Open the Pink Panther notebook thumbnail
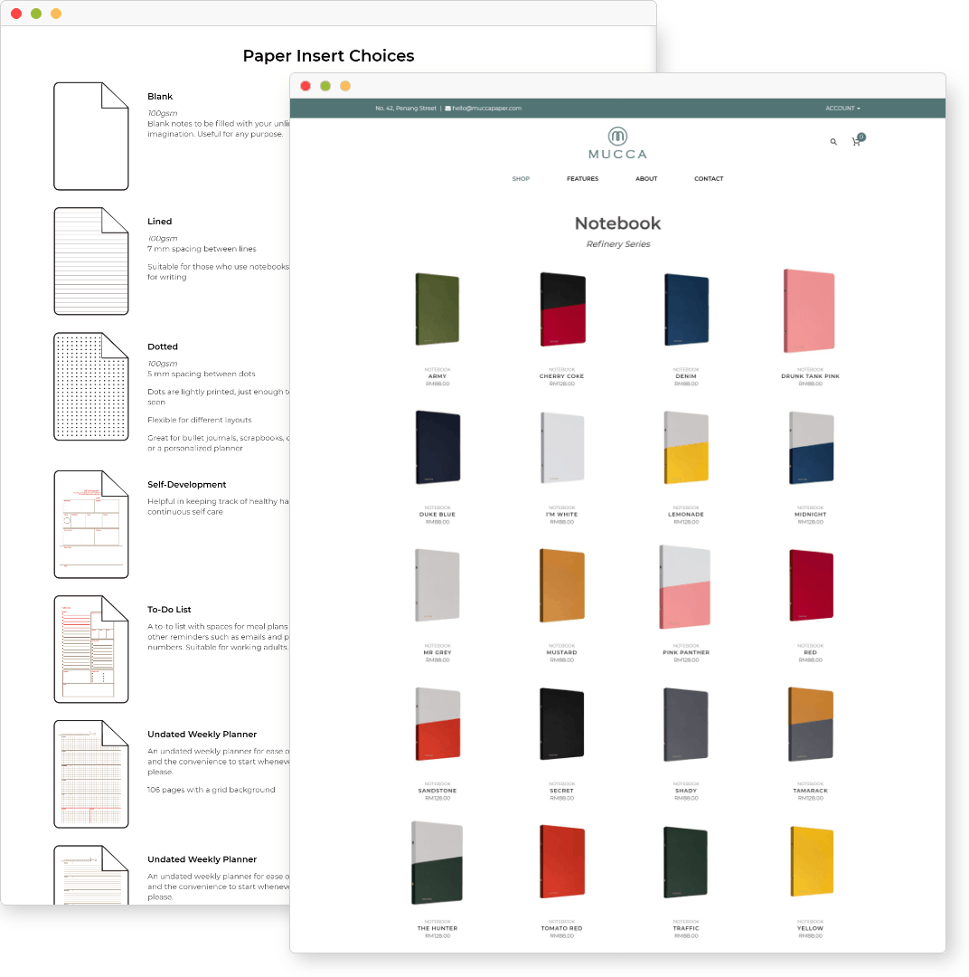 [685, 587]
